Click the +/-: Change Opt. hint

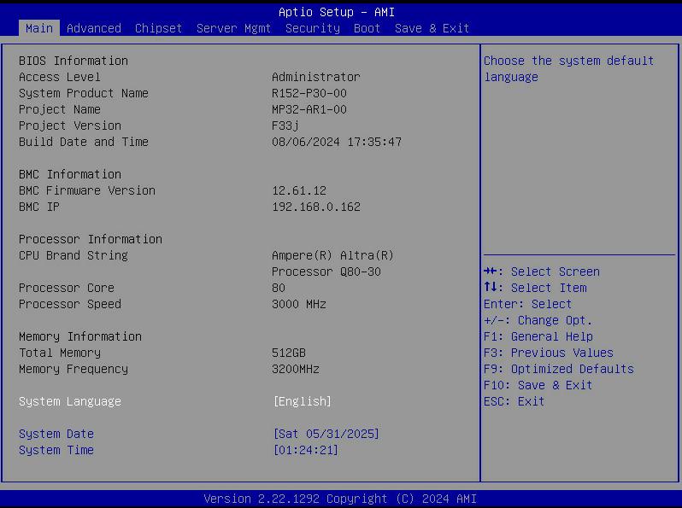pos(538,320)
